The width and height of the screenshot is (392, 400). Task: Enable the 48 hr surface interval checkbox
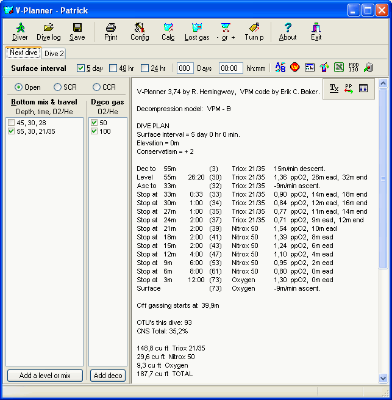(x=113, y=68)
